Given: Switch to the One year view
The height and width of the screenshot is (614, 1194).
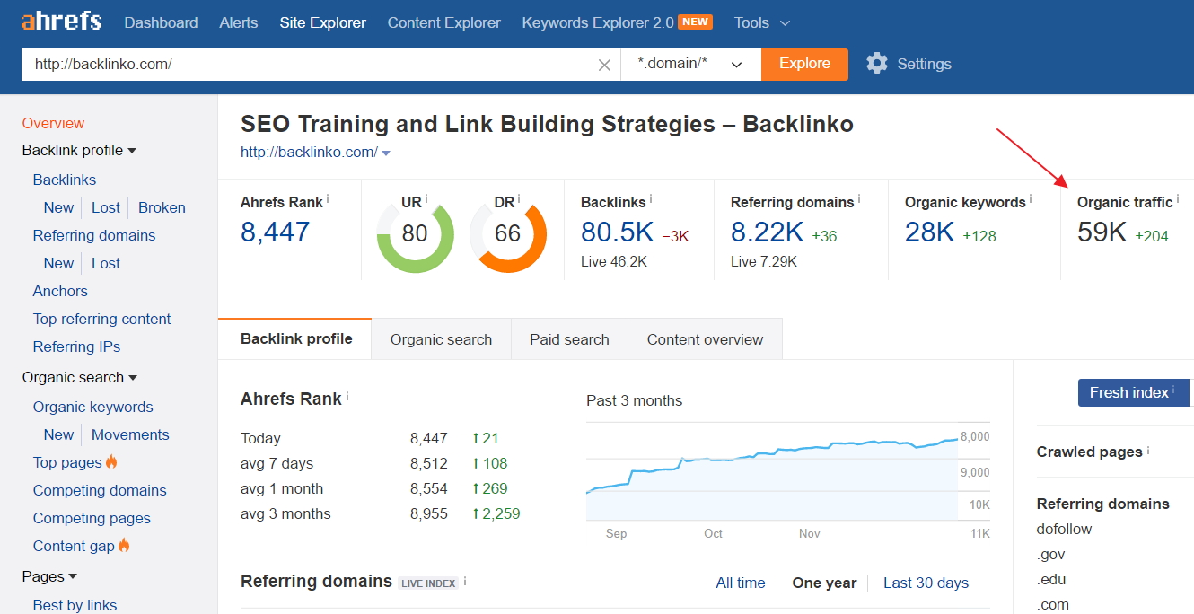Looking at the screenshot, I should tap(824, 583).
